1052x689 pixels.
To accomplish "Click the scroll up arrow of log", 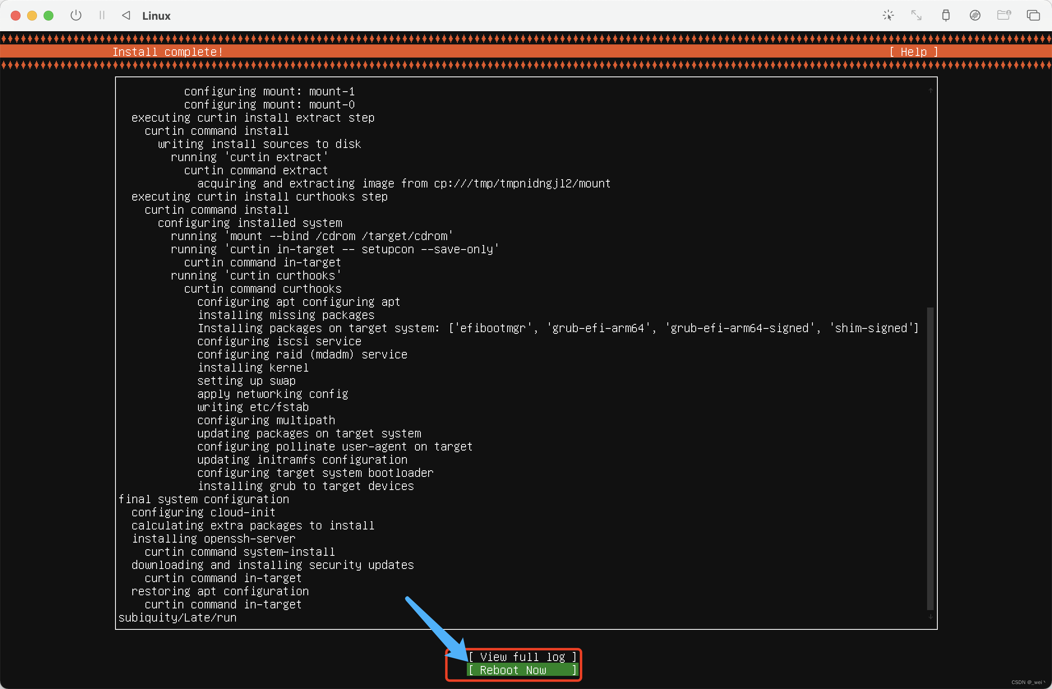I will (930, 90).
